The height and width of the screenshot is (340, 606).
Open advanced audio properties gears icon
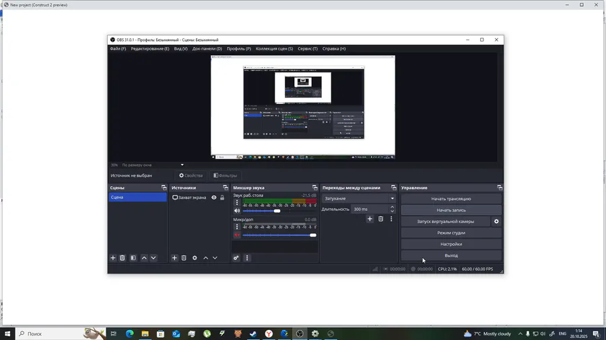236,258
